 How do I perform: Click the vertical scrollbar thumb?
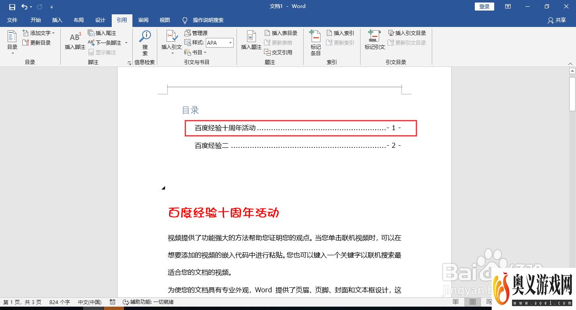(572, 93)
